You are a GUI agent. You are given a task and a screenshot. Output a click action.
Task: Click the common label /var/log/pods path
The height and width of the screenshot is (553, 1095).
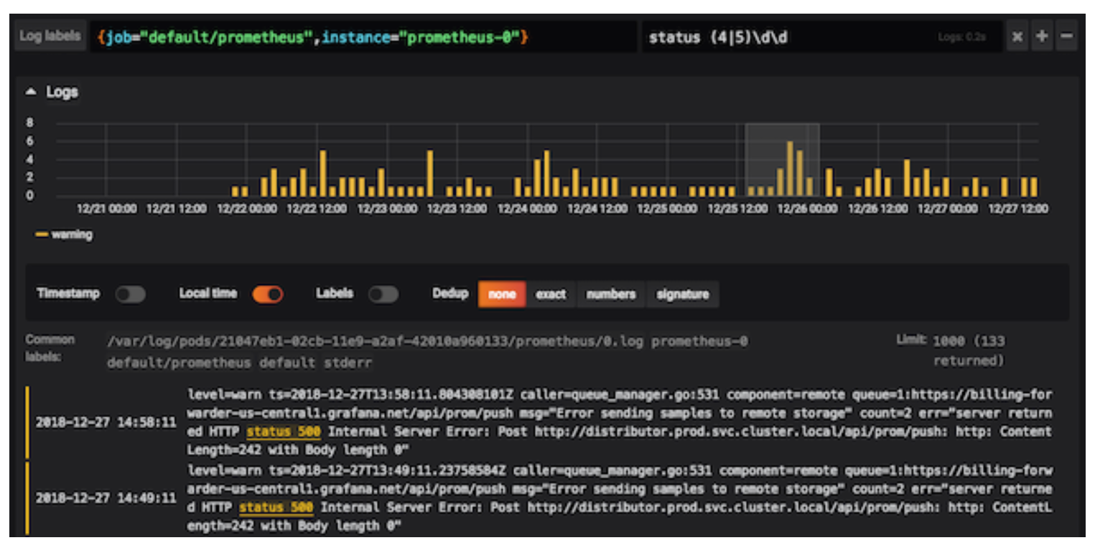pos(375,342)
